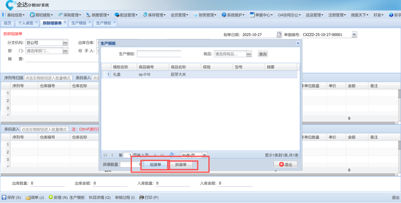Go to first page in pager
This screenshot has height=203, width=401.
[105, 155]
